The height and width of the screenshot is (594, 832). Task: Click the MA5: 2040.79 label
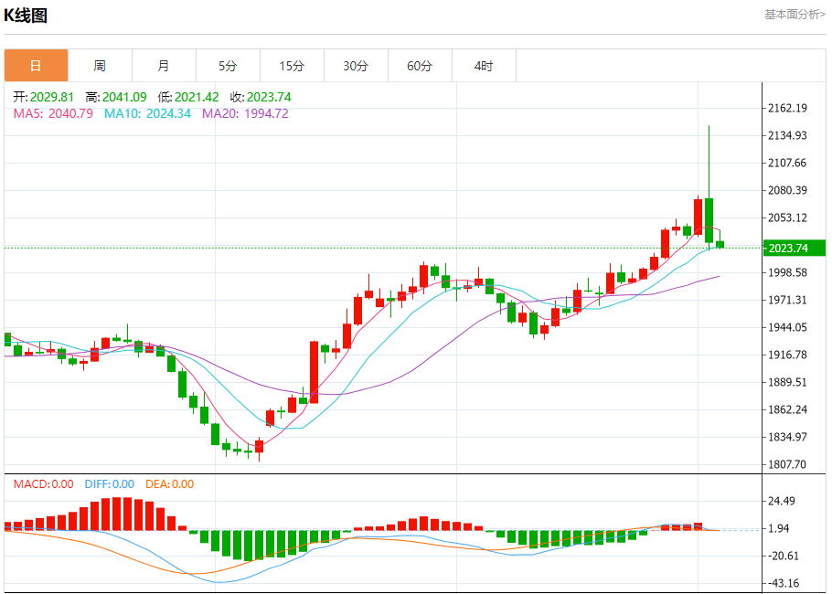click(x=53, y=113)
